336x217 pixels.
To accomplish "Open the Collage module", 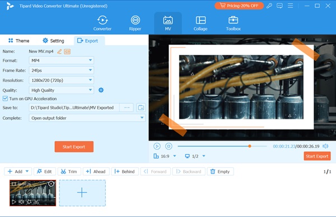I will (200, 23).
